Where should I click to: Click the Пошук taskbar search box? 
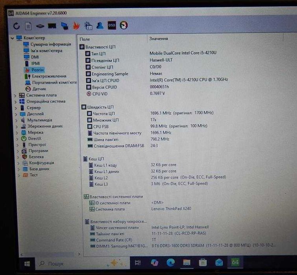(x=83, y=263)
